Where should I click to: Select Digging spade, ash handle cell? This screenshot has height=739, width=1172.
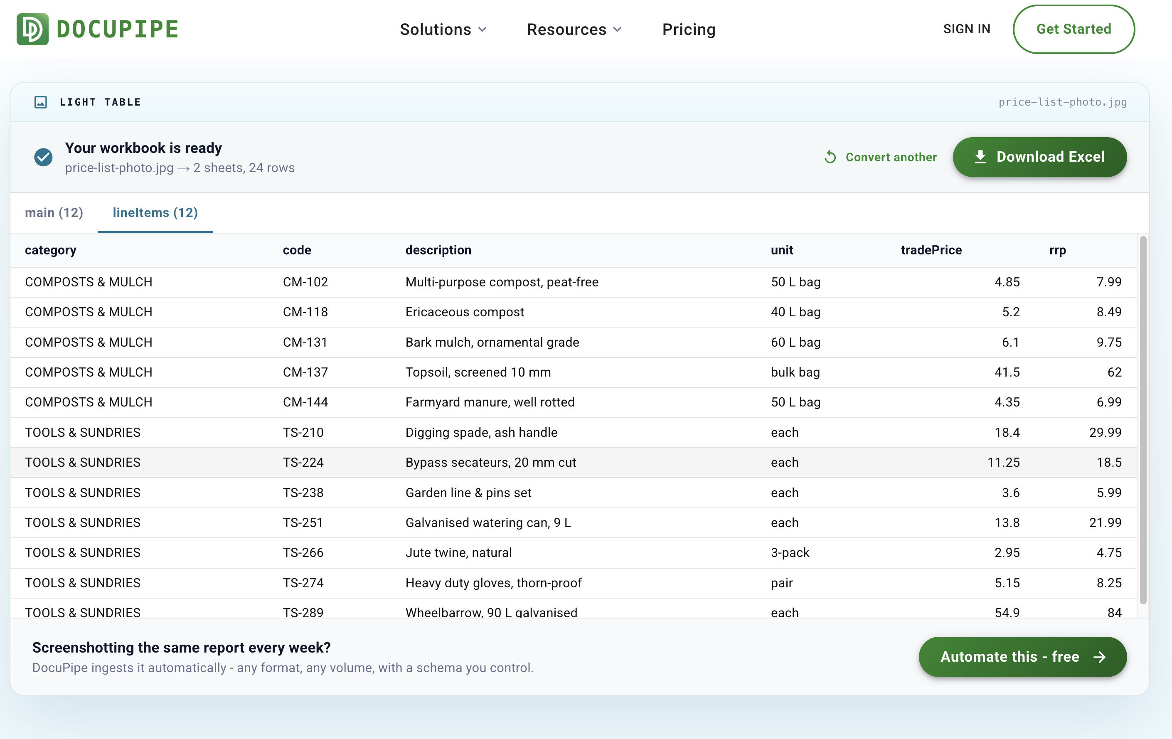[481, 432]
